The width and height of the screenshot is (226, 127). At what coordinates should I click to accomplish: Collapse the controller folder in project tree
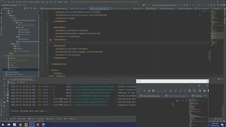click(x=15, y=28)
